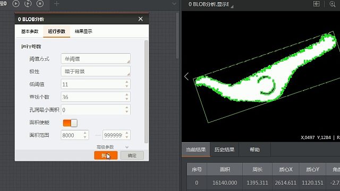This screenshot has width=340, height=191.
Task: Expand the flow tab list chevron
Action: coord(174,4)
